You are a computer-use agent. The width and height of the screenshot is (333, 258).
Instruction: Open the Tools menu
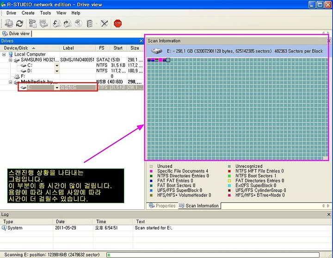point(45,13)
